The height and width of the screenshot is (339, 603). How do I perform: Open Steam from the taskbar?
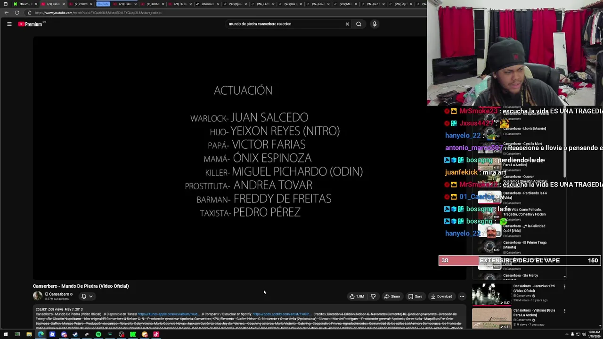[x=75, y=335]
